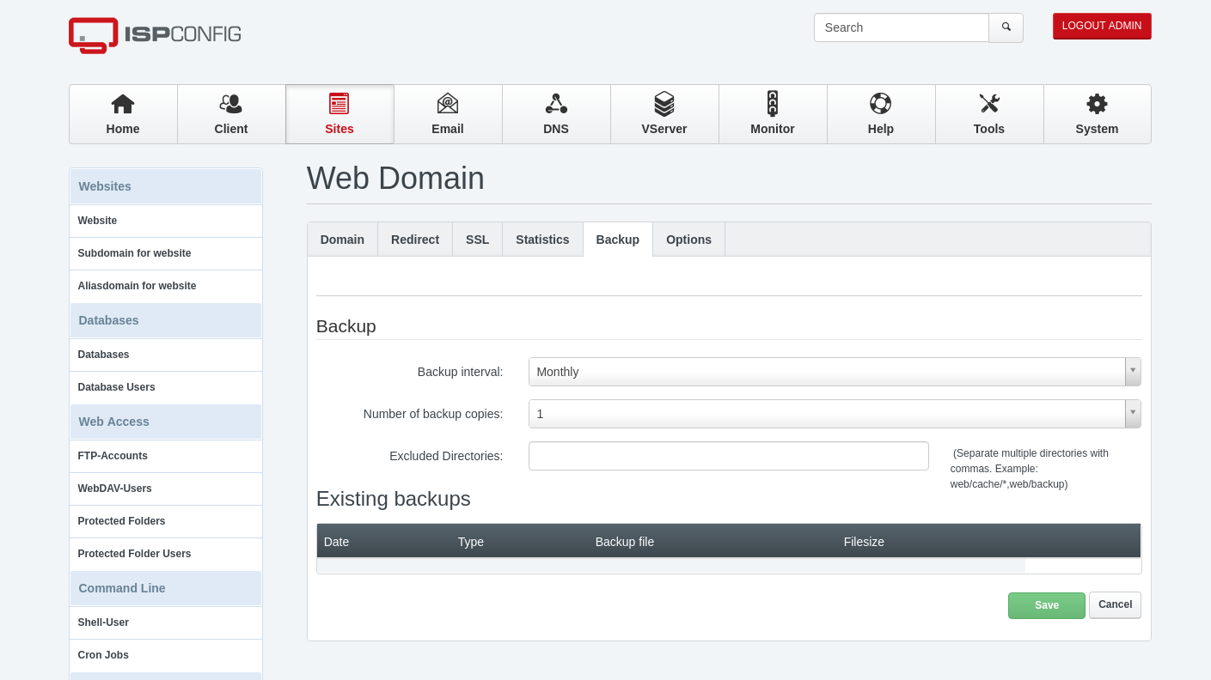
Task: Click the Filesize column header
Action: tap(864, 542)
